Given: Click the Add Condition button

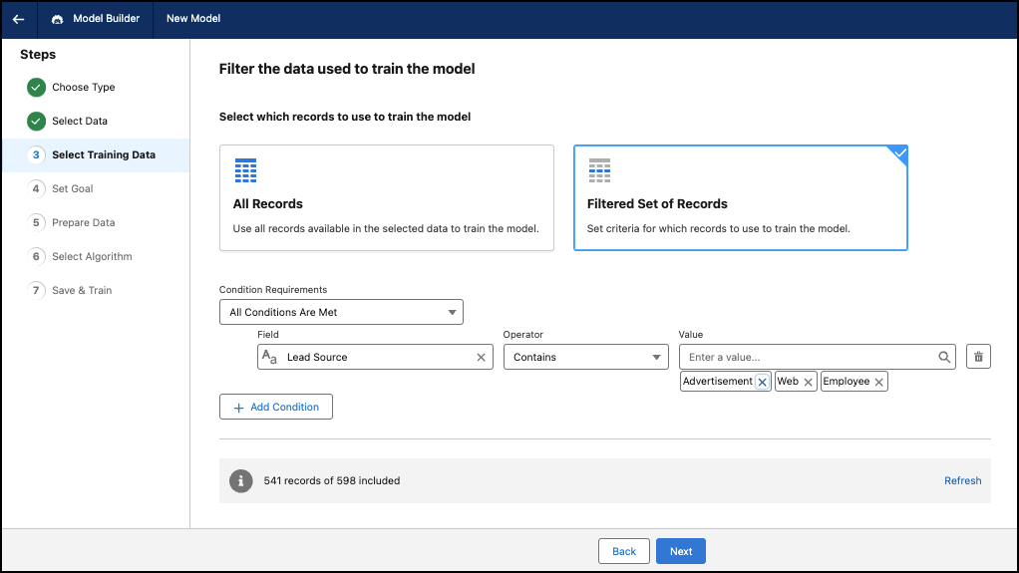Looking at the screenshot, I should tap(275, 407).
